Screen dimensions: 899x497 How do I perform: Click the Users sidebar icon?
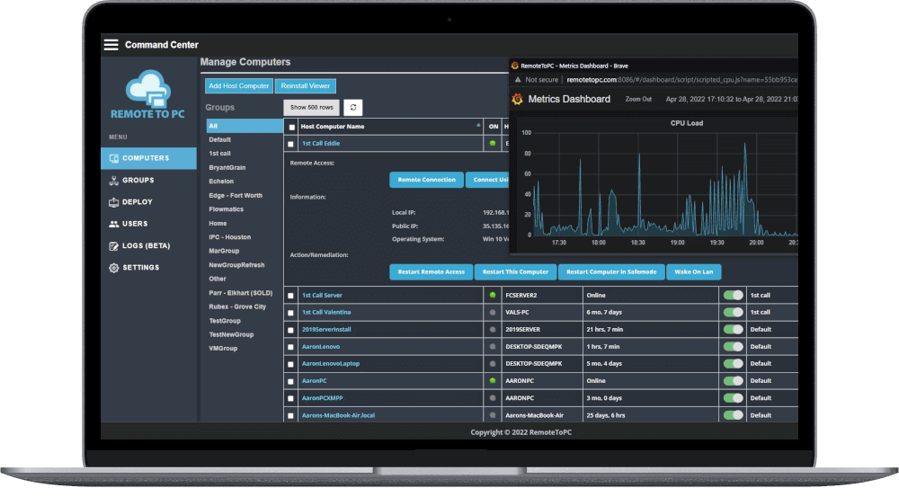pyautogui.click(x=113, y=224)
